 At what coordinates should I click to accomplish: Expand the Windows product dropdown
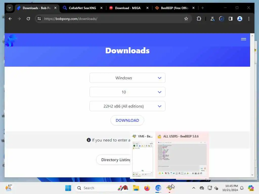click(x=127, y=78)
